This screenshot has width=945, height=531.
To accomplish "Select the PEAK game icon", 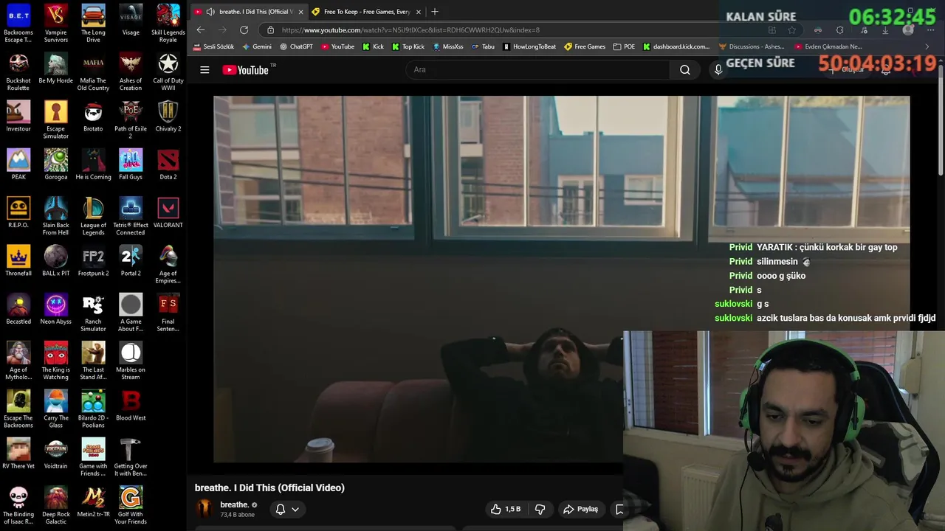I will coord(18,164).
